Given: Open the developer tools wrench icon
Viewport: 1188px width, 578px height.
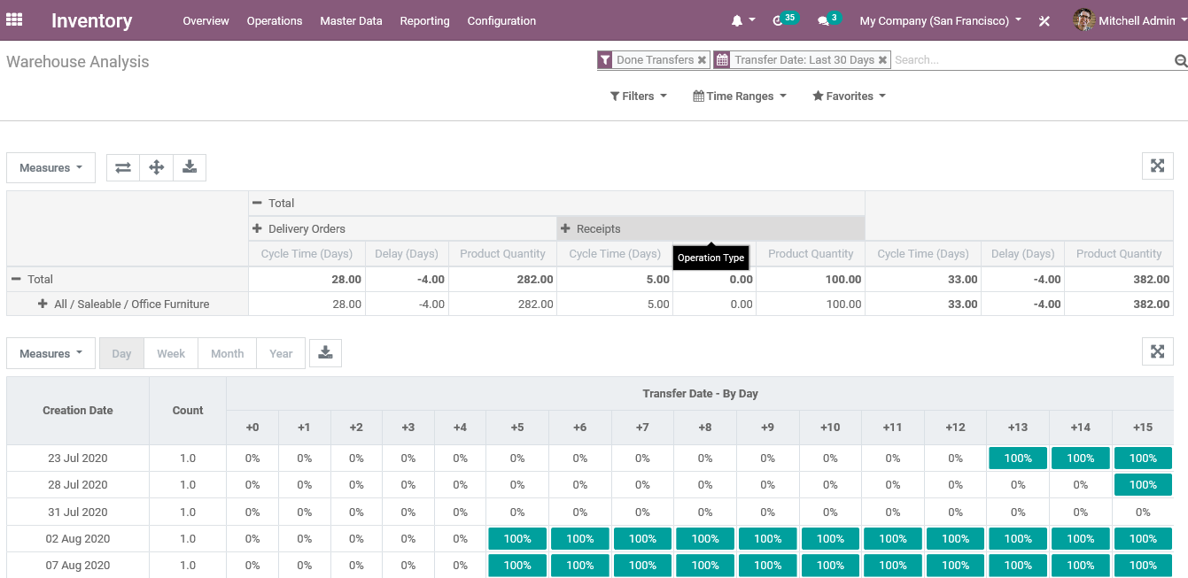Looking at the screenshot, I should 1044,20.
